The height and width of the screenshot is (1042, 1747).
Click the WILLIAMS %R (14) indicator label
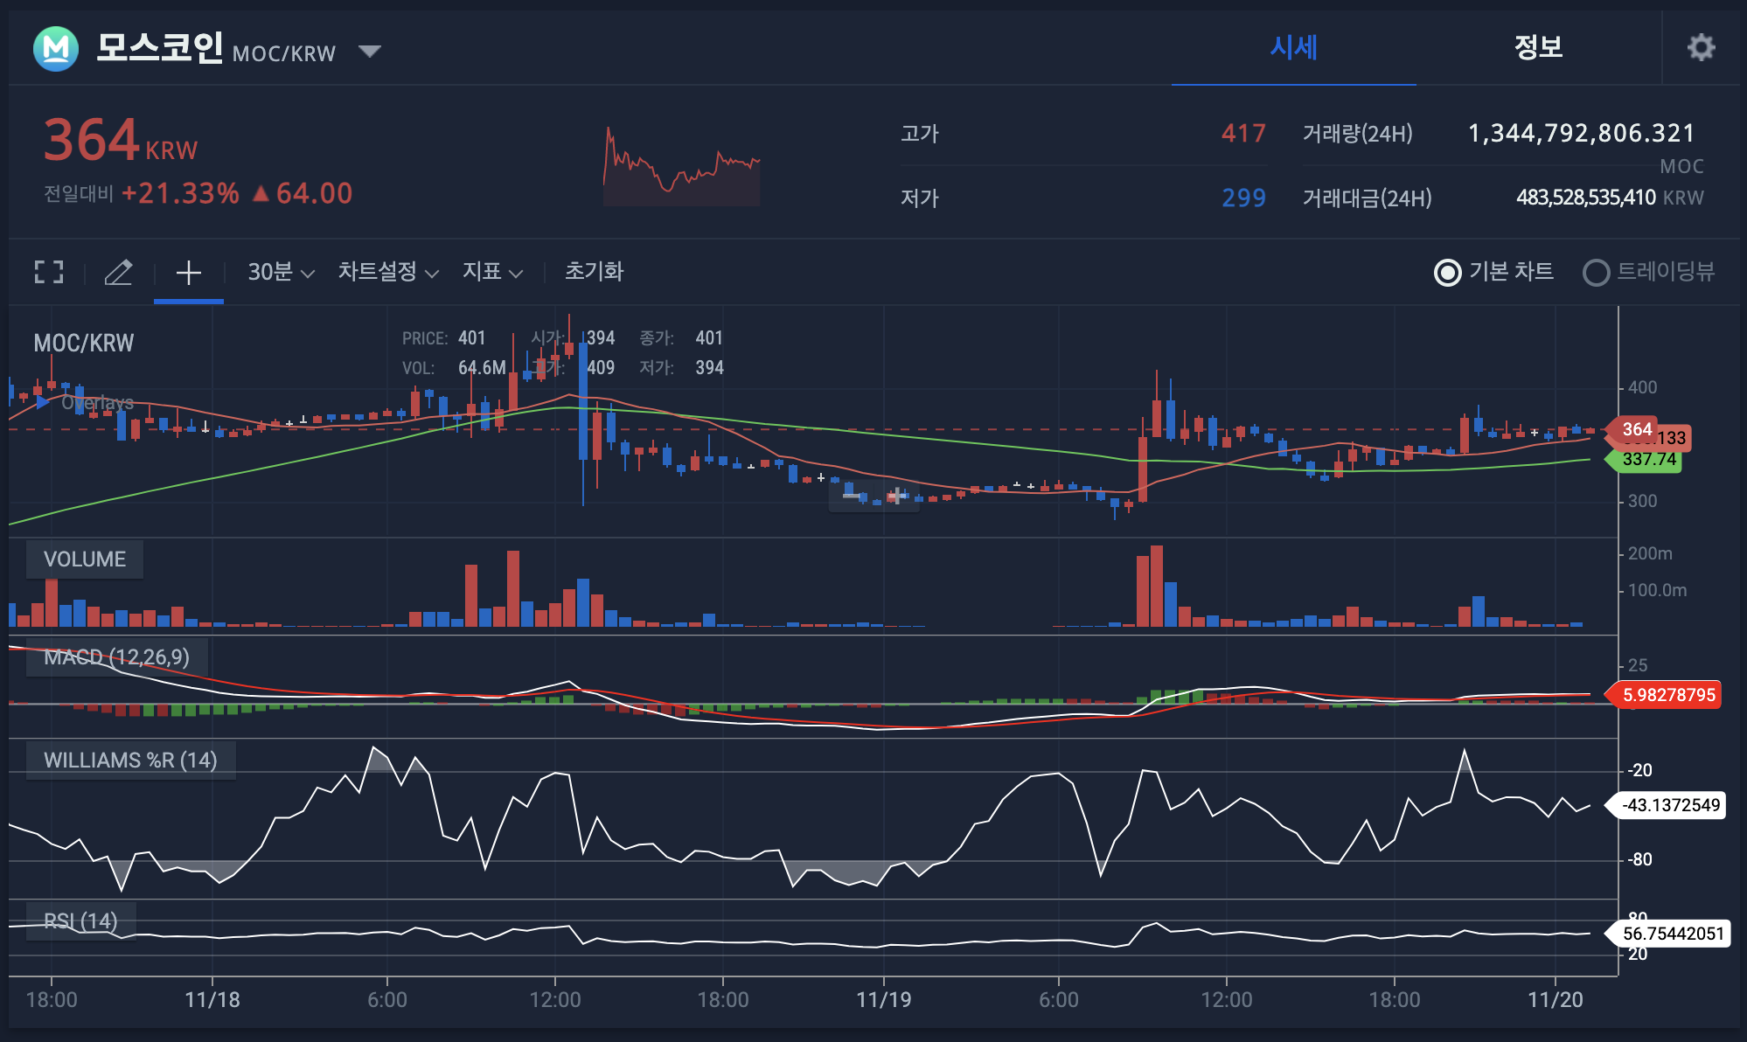pos(130,761)
